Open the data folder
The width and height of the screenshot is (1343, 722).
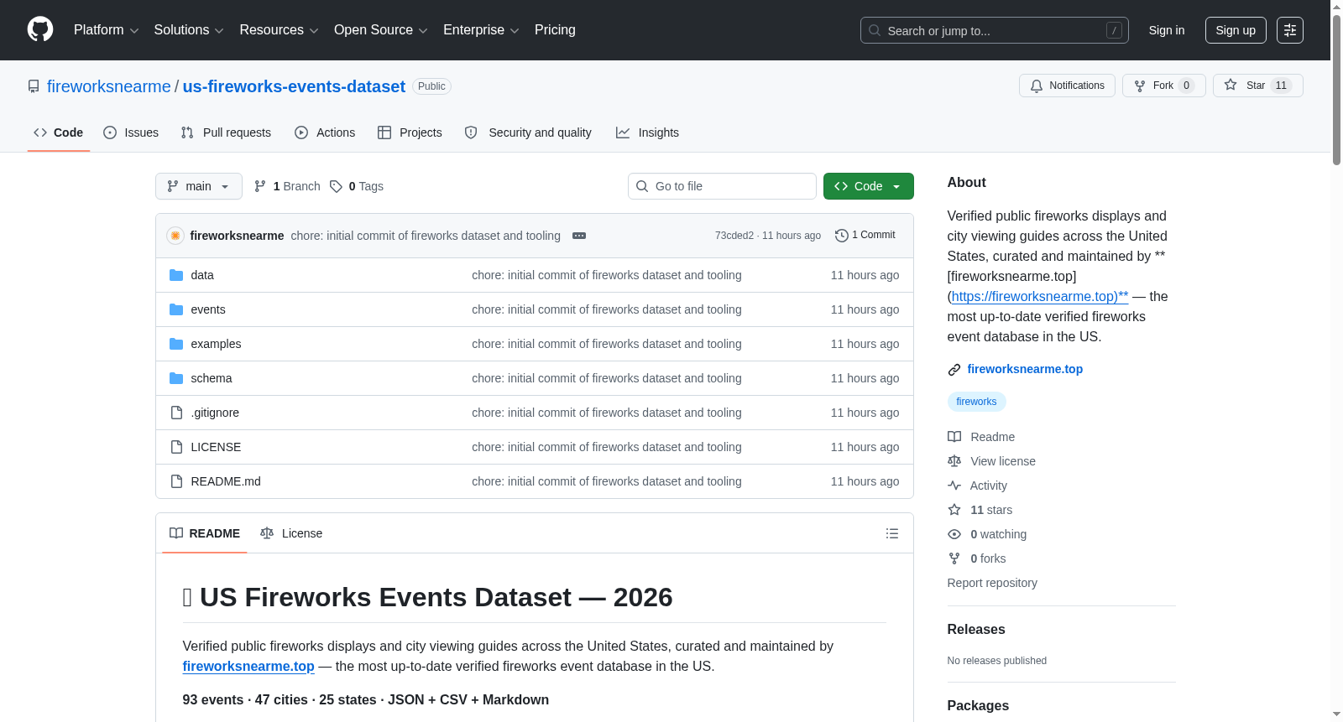(202, 275)
